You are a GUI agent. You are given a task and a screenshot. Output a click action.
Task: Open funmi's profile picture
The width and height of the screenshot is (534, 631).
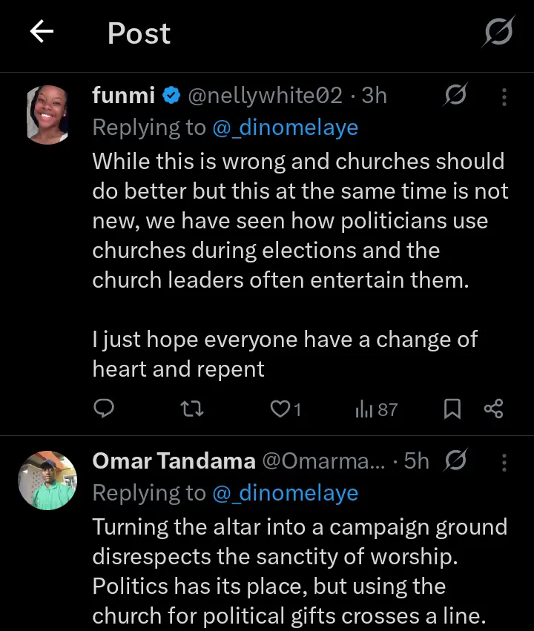[47, 113]
